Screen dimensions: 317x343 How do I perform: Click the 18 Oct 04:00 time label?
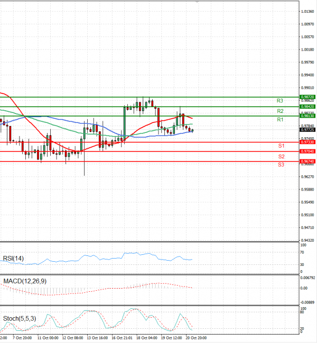(147, 338)
